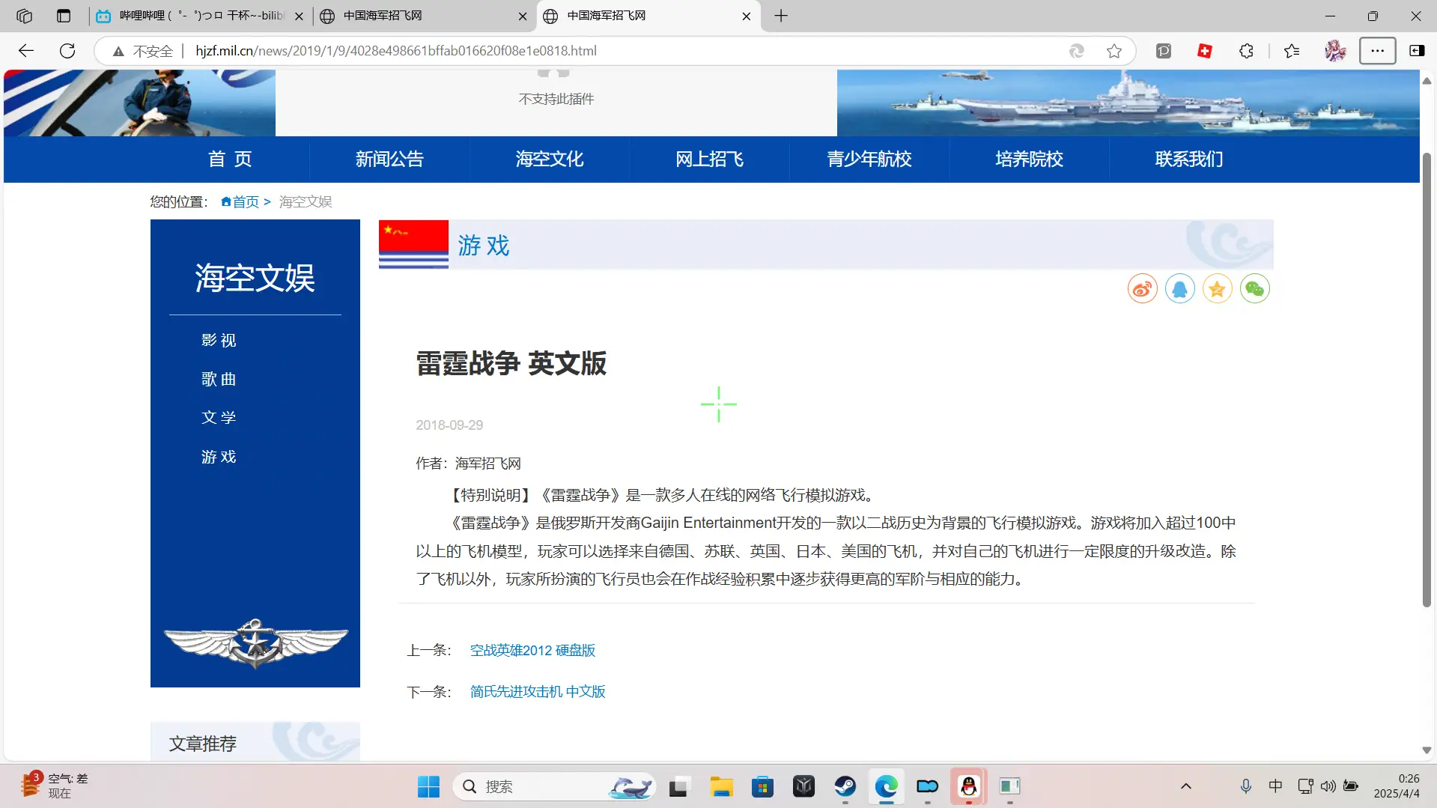Select 文学 in the sidebar
This screenshot has height=808, width=1437.
pos(219,417)
